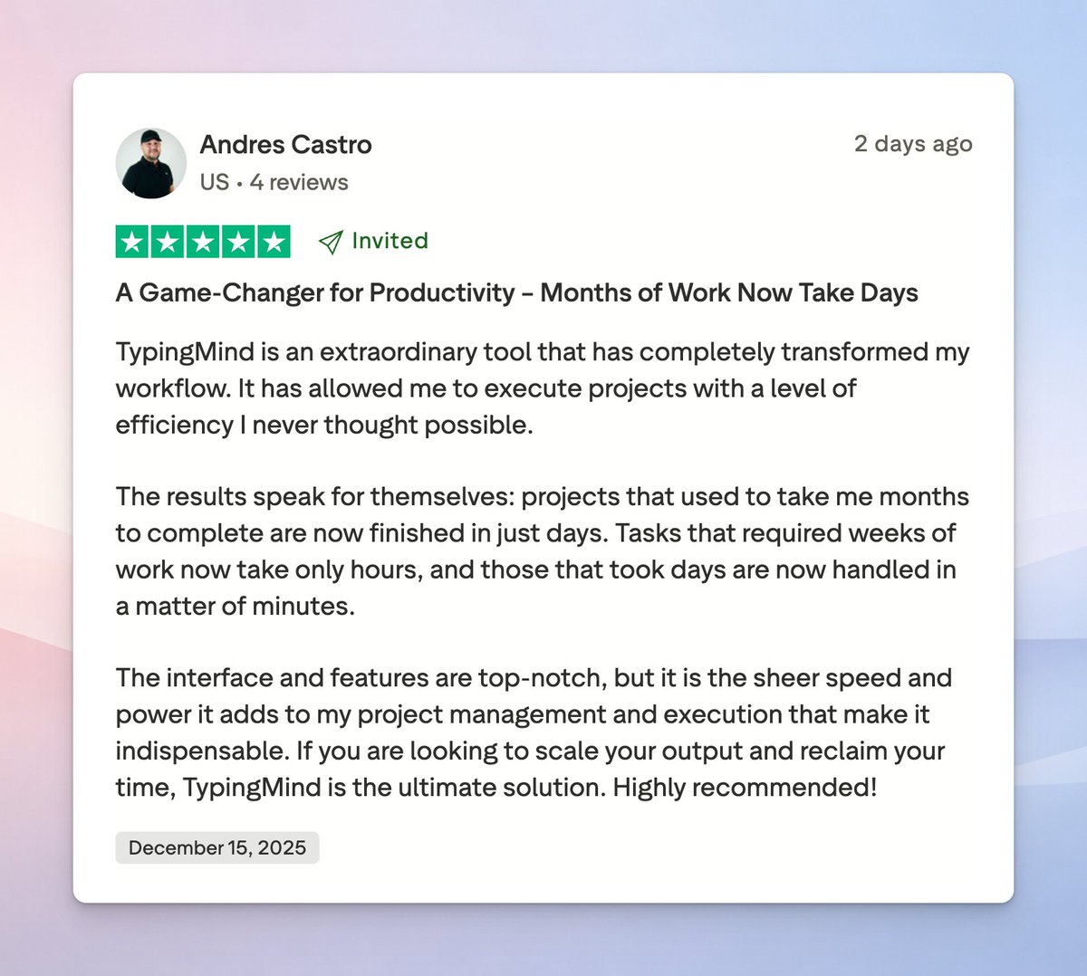Open the "A Game-Changer for Productivity" review title

coord(315,293)
